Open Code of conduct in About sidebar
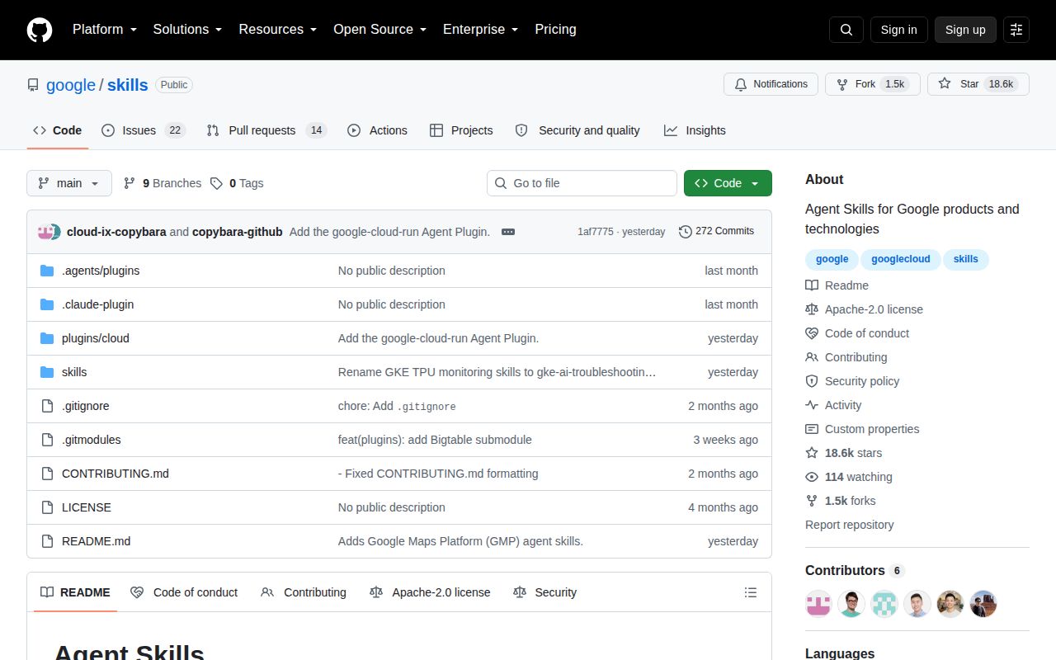 [858, 333]
